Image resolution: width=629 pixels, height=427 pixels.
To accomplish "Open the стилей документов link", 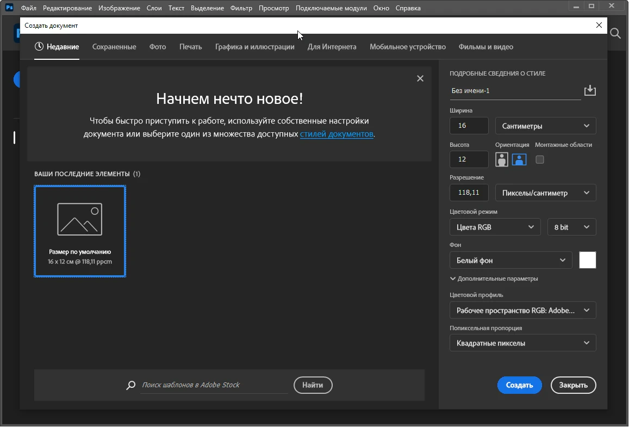I will coord(337,134).
